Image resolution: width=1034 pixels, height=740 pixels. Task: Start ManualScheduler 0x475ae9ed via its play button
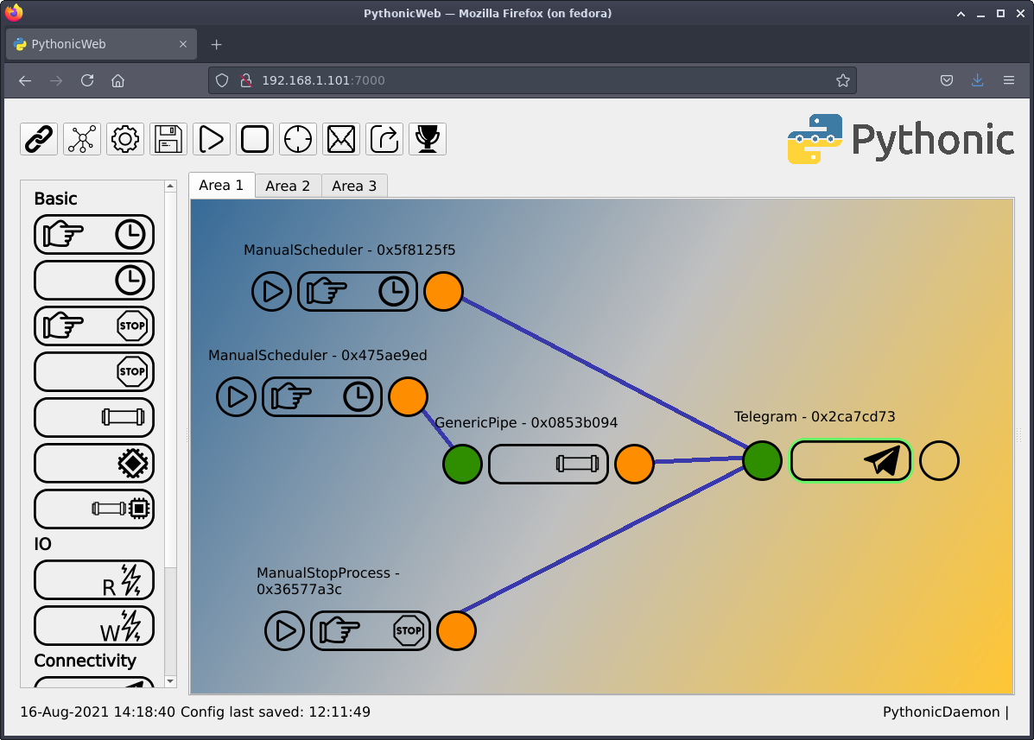[x=236, y=396]
